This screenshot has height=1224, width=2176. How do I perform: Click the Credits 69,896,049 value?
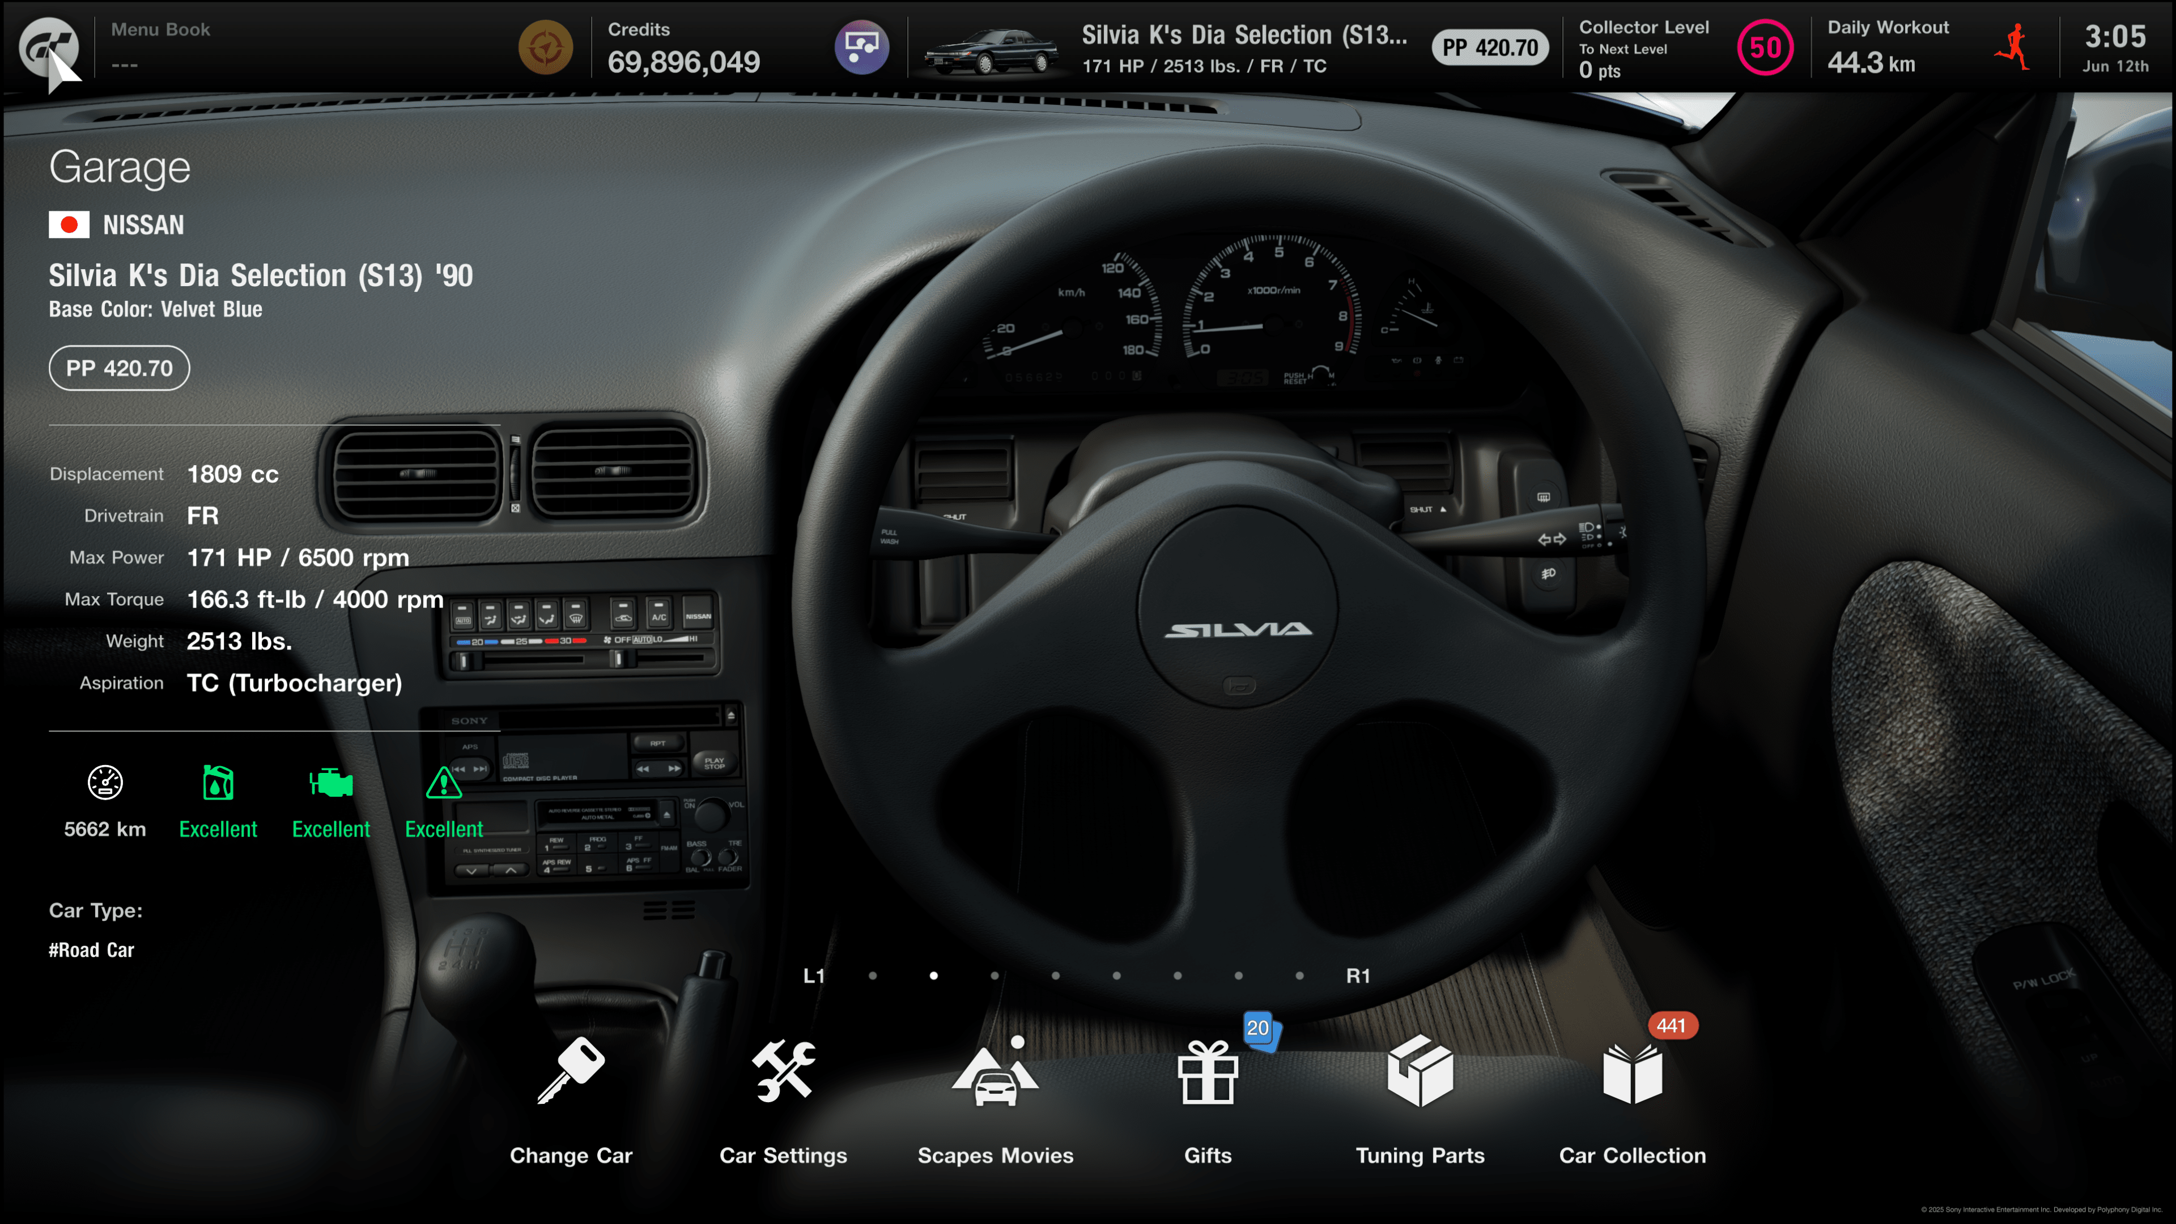point(683,62)
